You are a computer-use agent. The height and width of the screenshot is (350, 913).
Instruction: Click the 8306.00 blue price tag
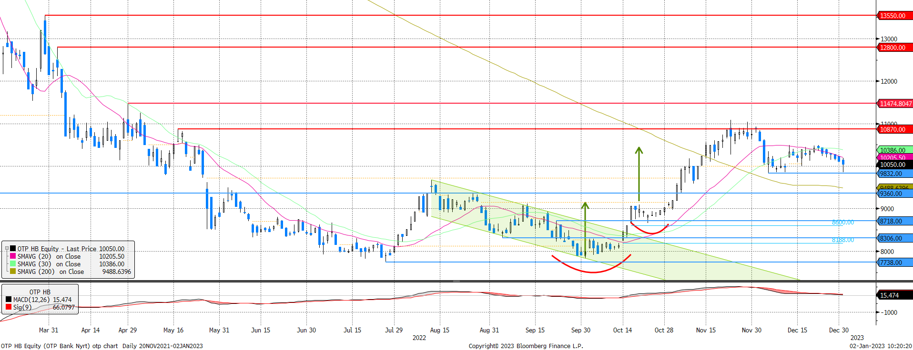tap(894, 238)
